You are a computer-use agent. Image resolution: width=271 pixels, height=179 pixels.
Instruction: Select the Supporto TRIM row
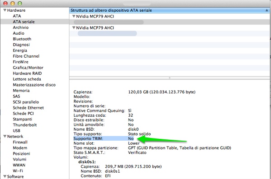click(x=104, y=138)
